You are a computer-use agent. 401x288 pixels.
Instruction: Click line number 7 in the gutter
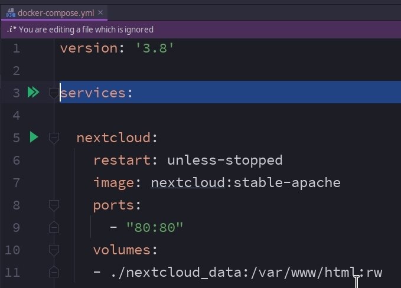16,182
